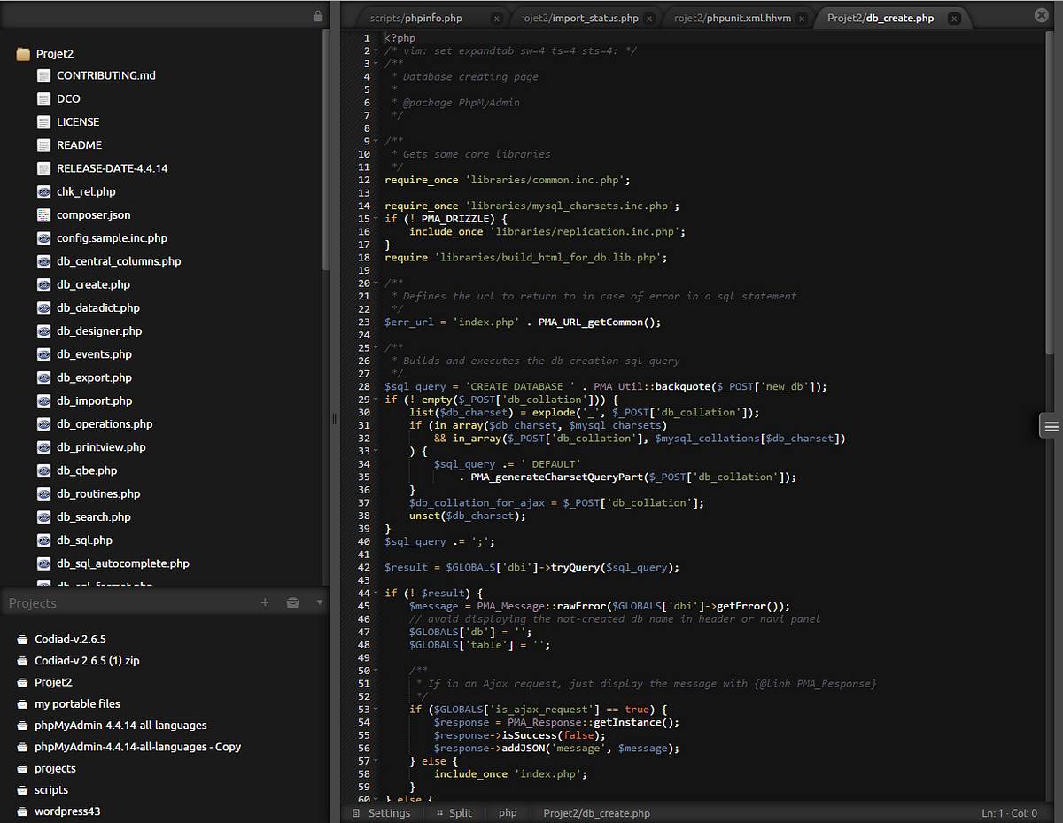Click the composer.json file icon
The image size is (1063, 823).
pos(43,214)
